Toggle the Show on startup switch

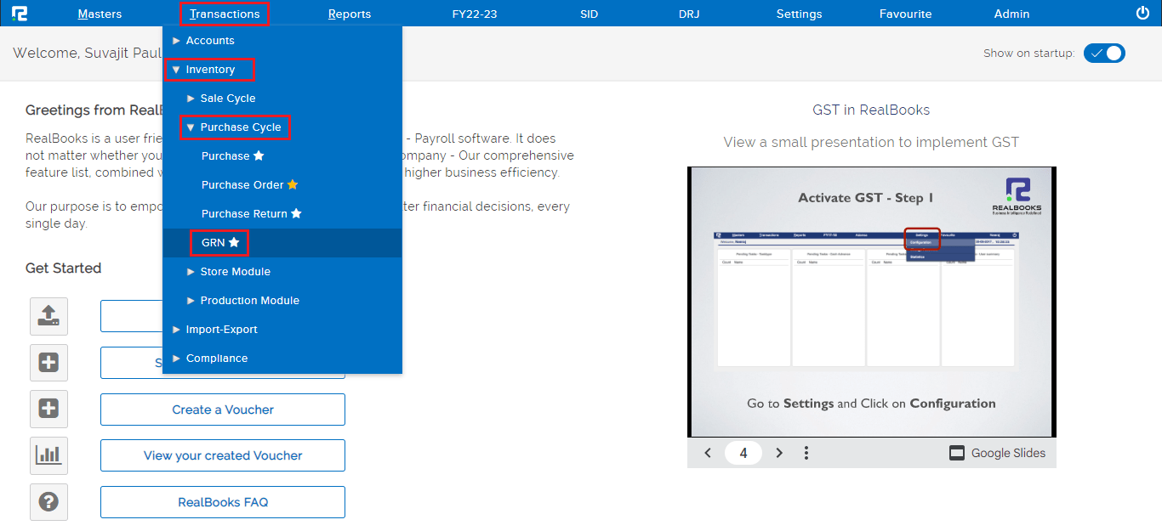(1104, 54)
